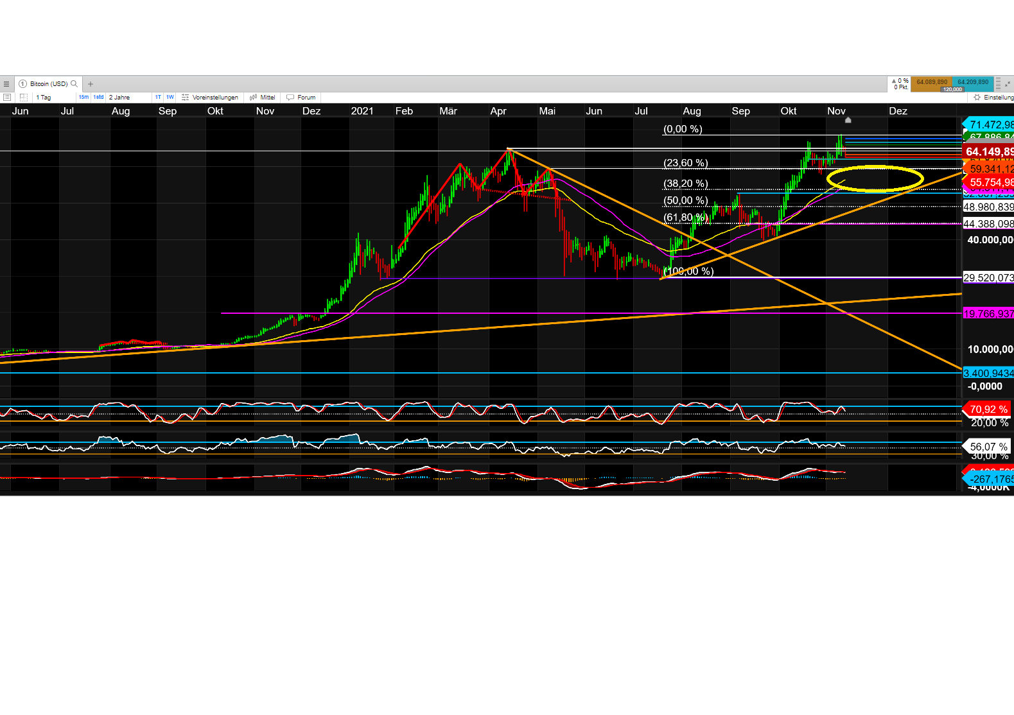Click the collapse arrows icon at top right
The height and width of the screenshot is (715, 1014).
tap(1008, 84)
